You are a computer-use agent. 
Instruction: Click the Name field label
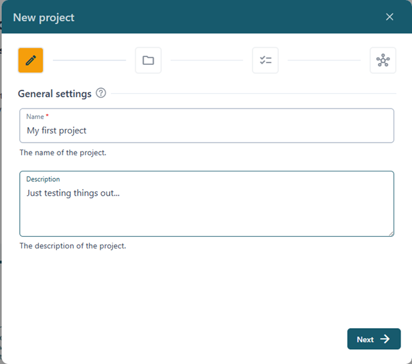click(x=35, y=116)
